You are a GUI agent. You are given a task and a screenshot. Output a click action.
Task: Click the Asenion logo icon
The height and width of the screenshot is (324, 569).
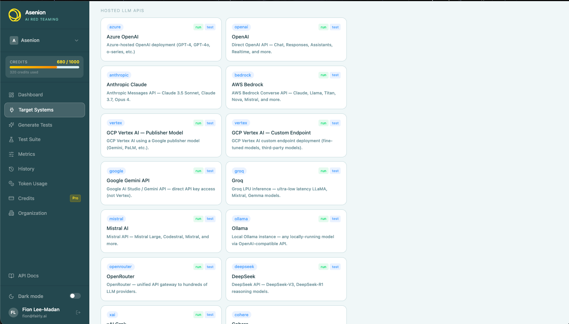coord(15,15)
